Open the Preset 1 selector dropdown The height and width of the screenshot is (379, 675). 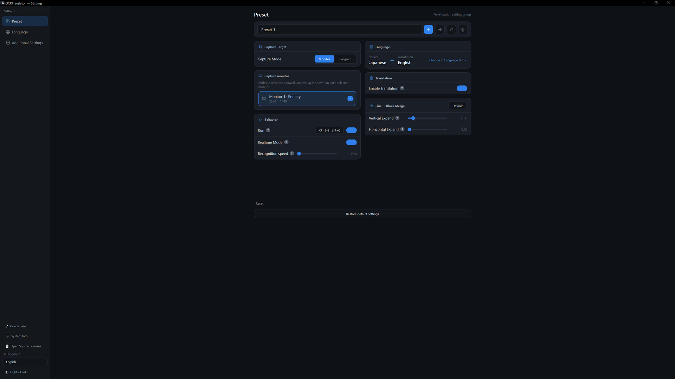click(x=339, y=29)
